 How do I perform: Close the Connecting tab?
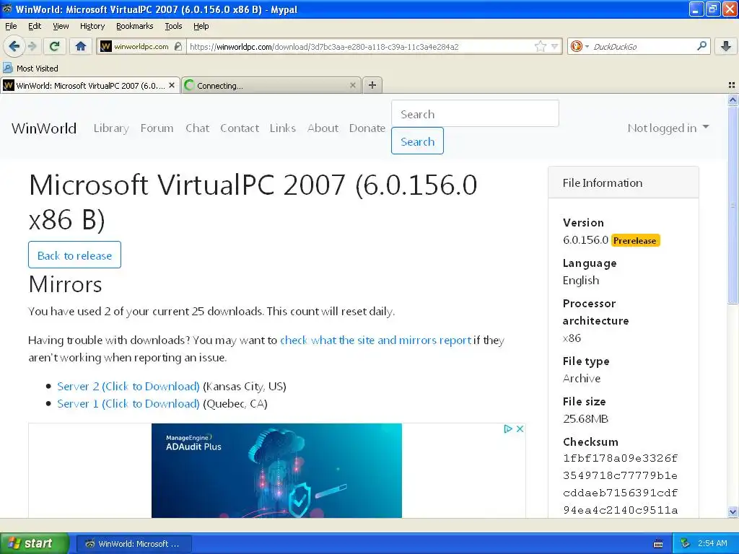tap(352, 85)
